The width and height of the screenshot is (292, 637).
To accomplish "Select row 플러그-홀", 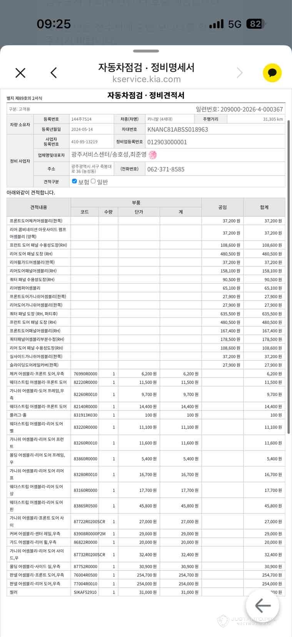I will click(146, 415).
